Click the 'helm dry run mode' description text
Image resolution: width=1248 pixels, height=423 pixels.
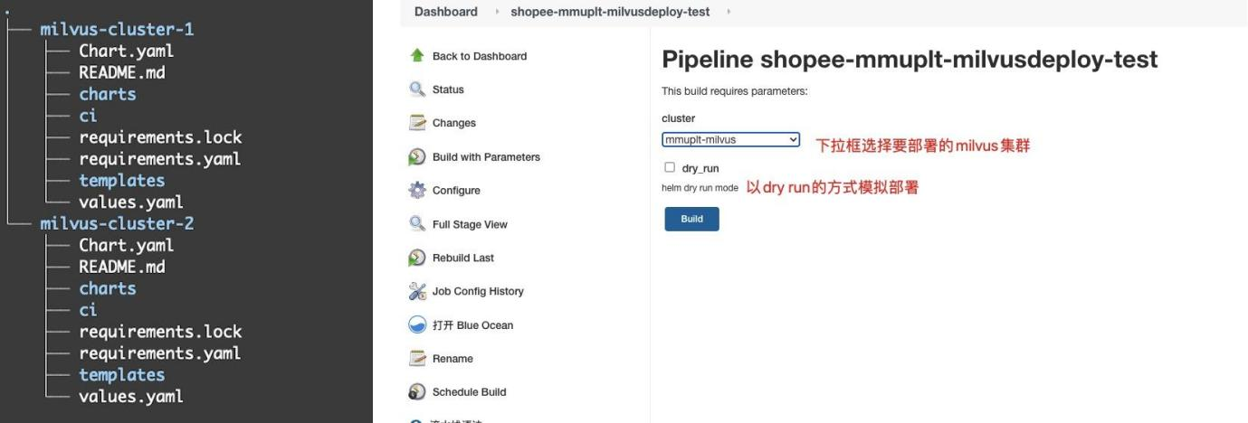pos(700,188)
